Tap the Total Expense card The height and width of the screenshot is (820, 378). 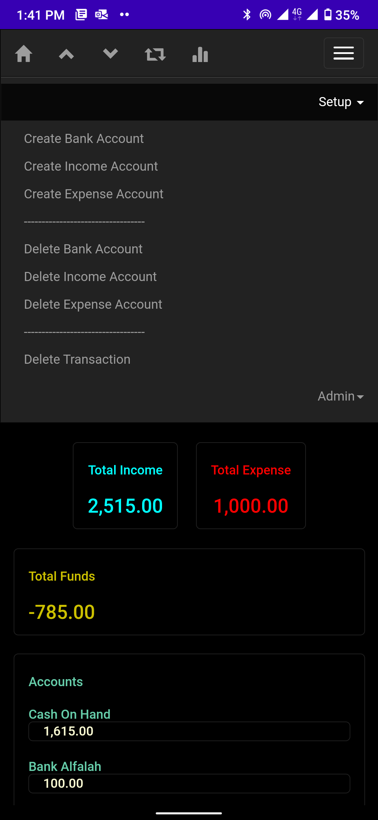coord(251,486)
